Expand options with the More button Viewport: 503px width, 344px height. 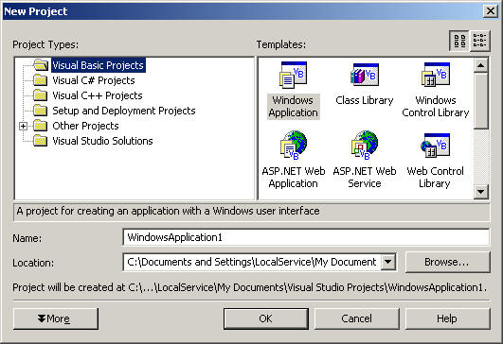coord(56,318)
